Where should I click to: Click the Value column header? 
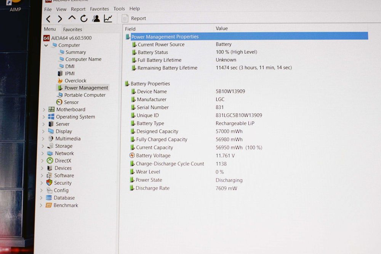tap(222, 29)
